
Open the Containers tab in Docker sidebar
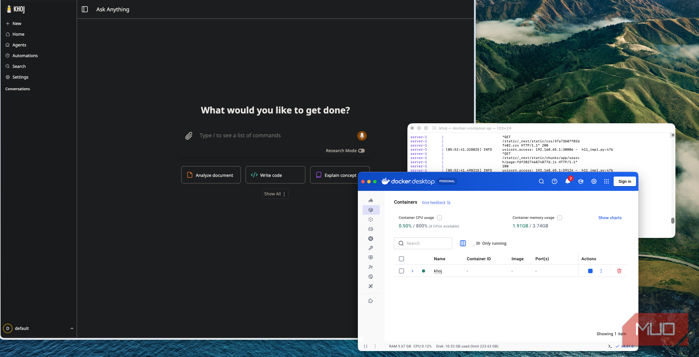click(371, 210)
